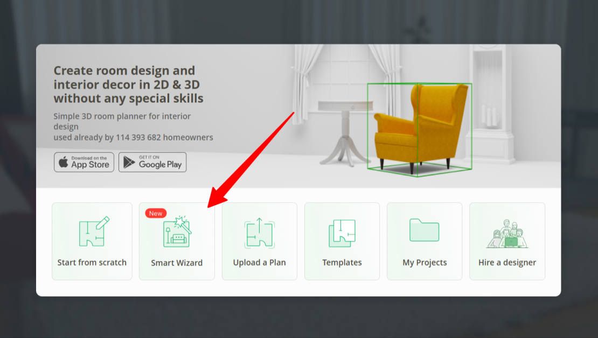Screen dimensions: 598x338
Task: Click the Upload a Plan icon
Action: pos(259,233)
